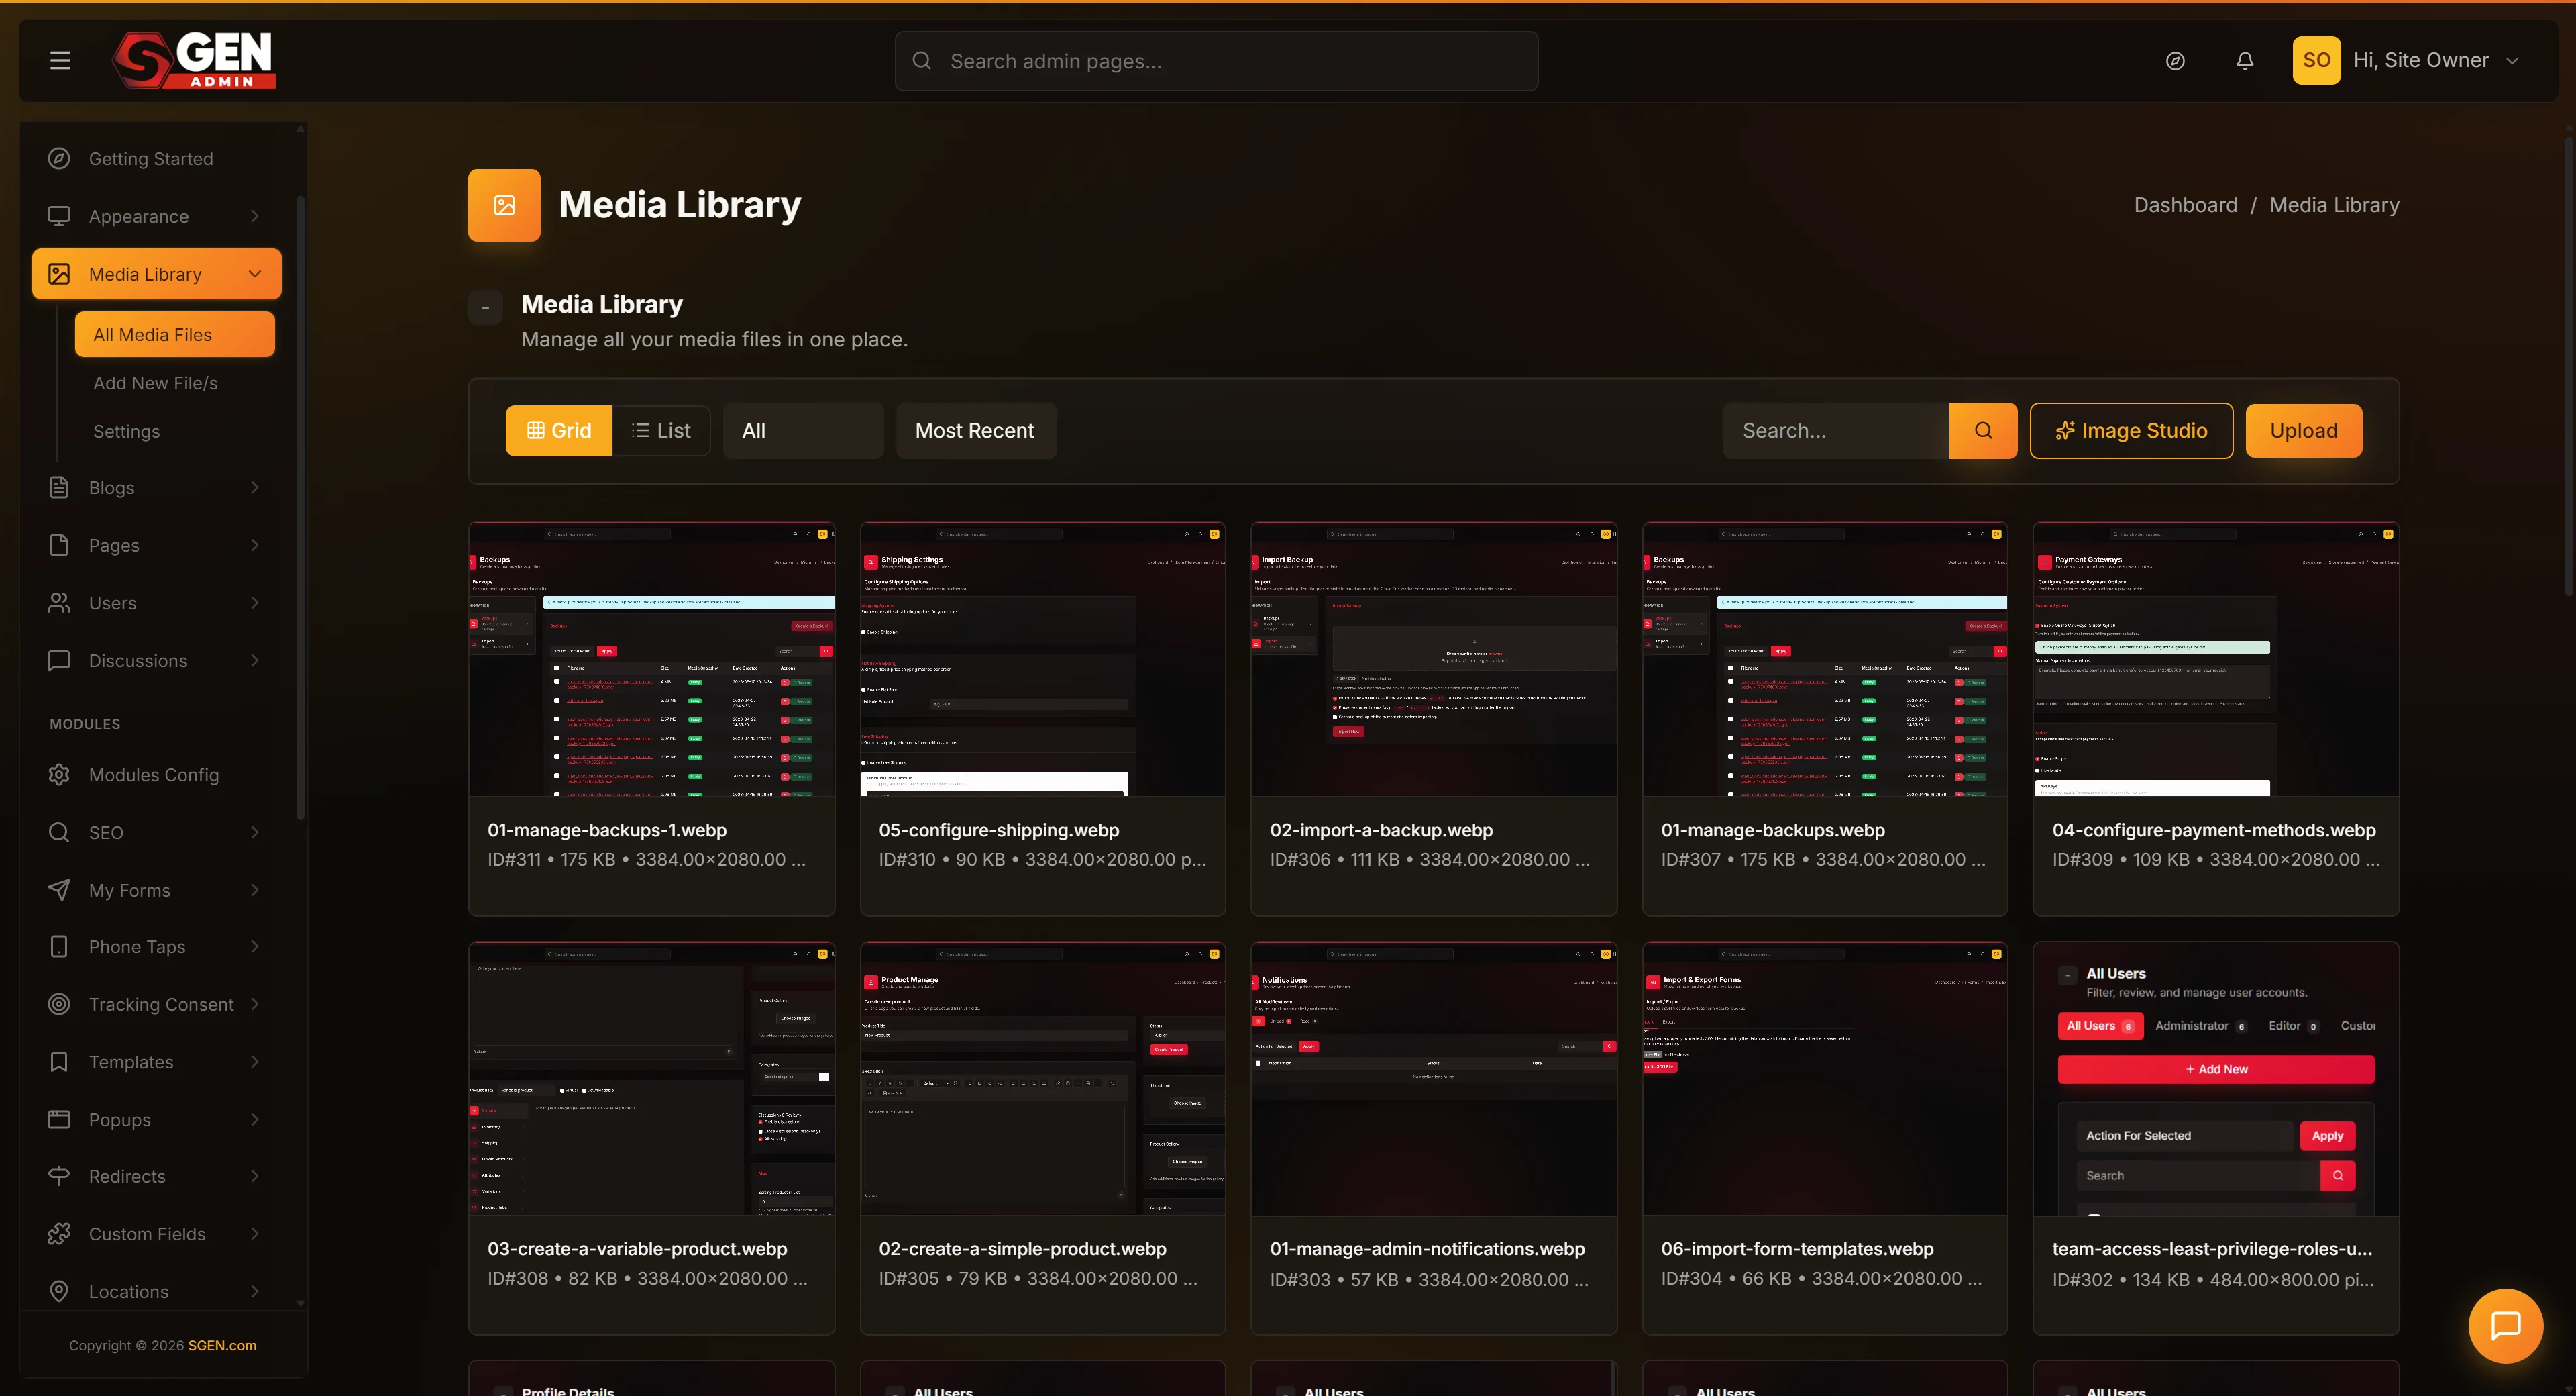Click the Redirects signpost icon
This screenshot has height=1396, width=2576.
point(59,1176)
